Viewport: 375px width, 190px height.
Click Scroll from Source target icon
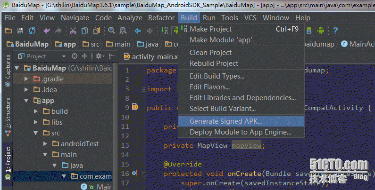[x=75, y=56]
